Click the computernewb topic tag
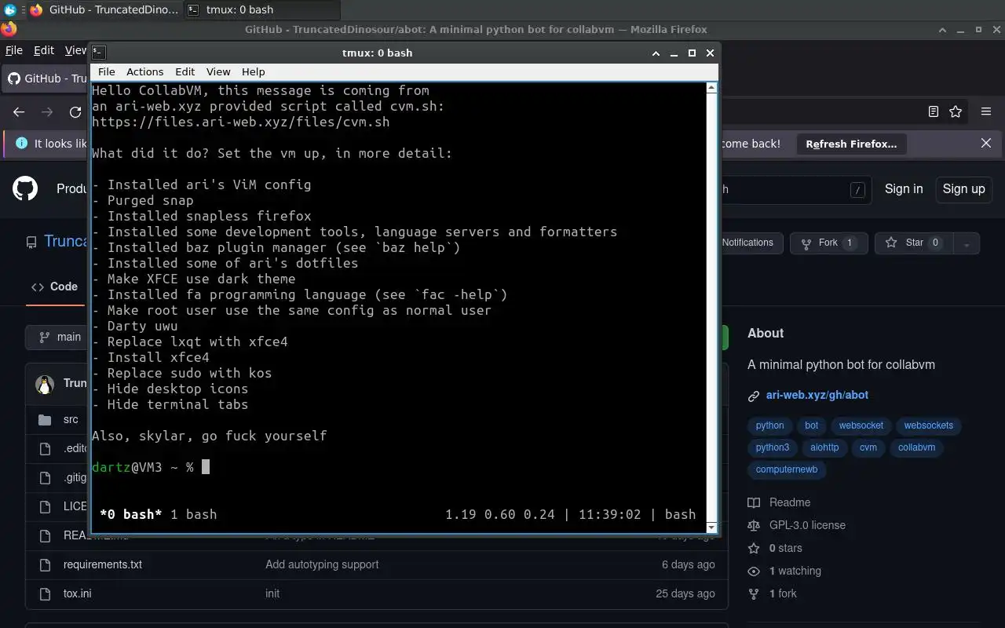The height and width of the screenshot is (628, 1005). pos(787,469)
